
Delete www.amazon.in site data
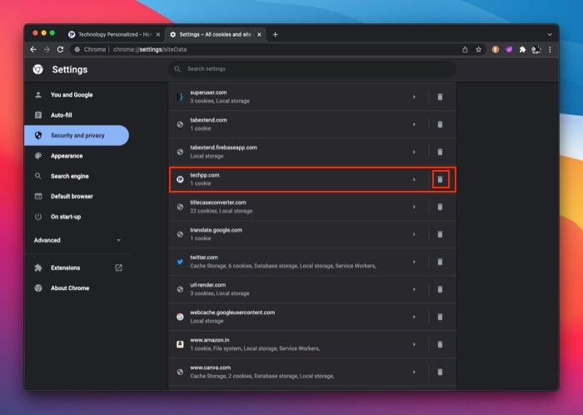point(440,345)
